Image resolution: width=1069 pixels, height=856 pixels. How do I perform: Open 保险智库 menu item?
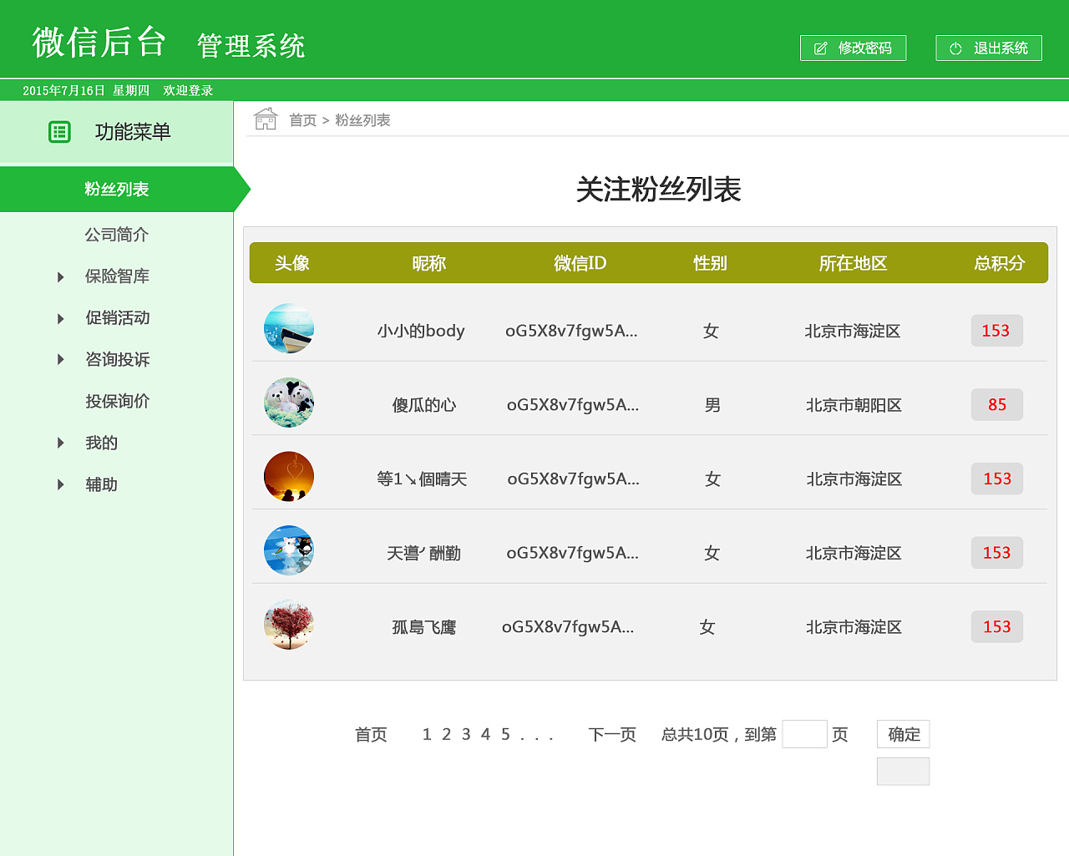(x=117, y=276)
